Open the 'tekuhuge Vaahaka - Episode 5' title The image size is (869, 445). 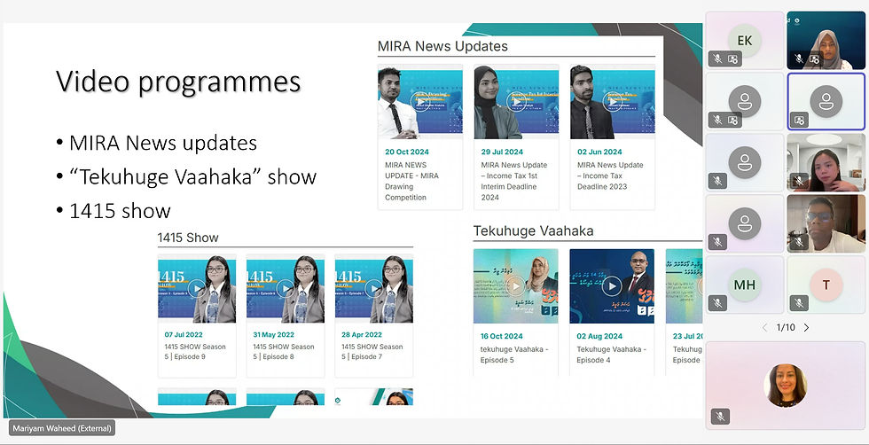(x=514, y=355)
